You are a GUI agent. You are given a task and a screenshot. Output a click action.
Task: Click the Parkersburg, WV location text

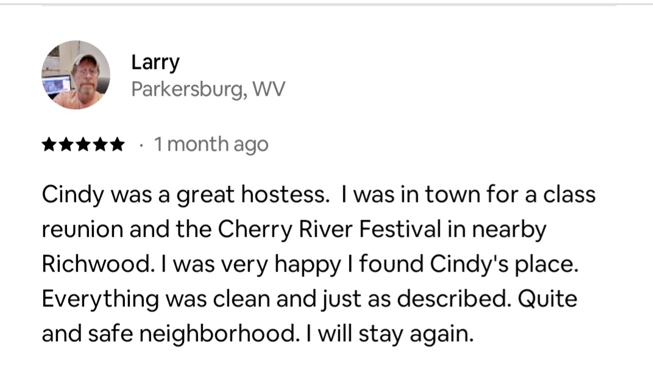(208, 90)
